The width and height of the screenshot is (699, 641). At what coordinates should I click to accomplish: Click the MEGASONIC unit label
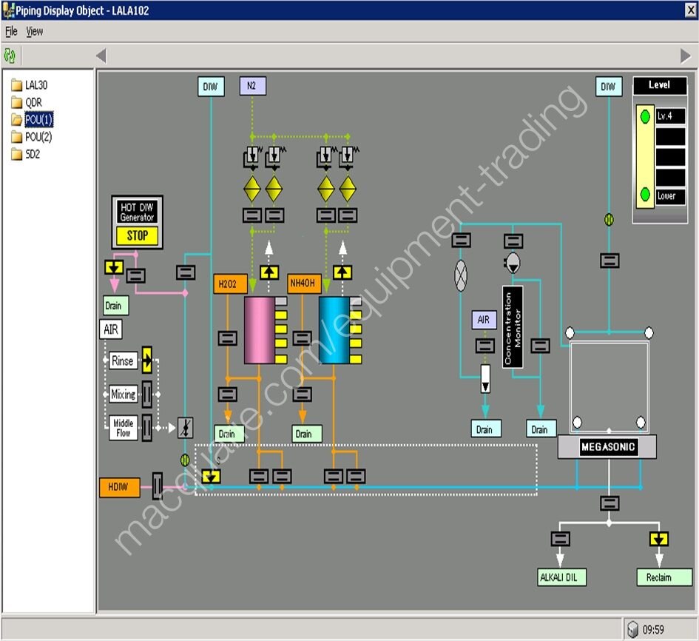[x=608, y=446]
